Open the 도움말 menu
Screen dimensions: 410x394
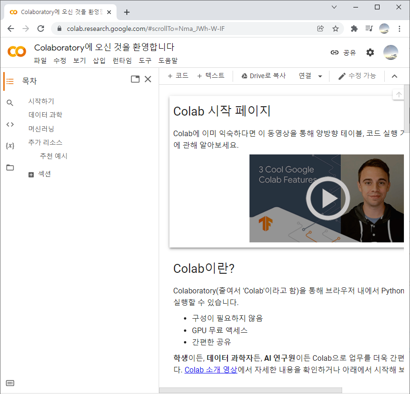click(168, 60)
